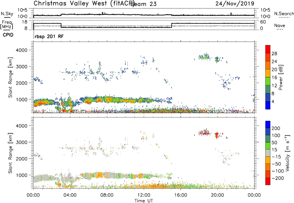The width and height of the screenshot is (294, 203).
Task: Click the '200' tick on velocity colorbar
Action: [276, 128]
